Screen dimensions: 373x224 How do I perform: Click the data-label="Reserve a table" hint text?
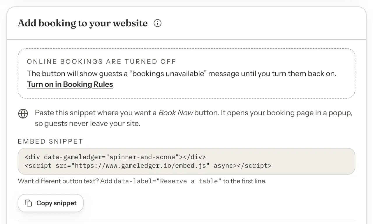168,181
